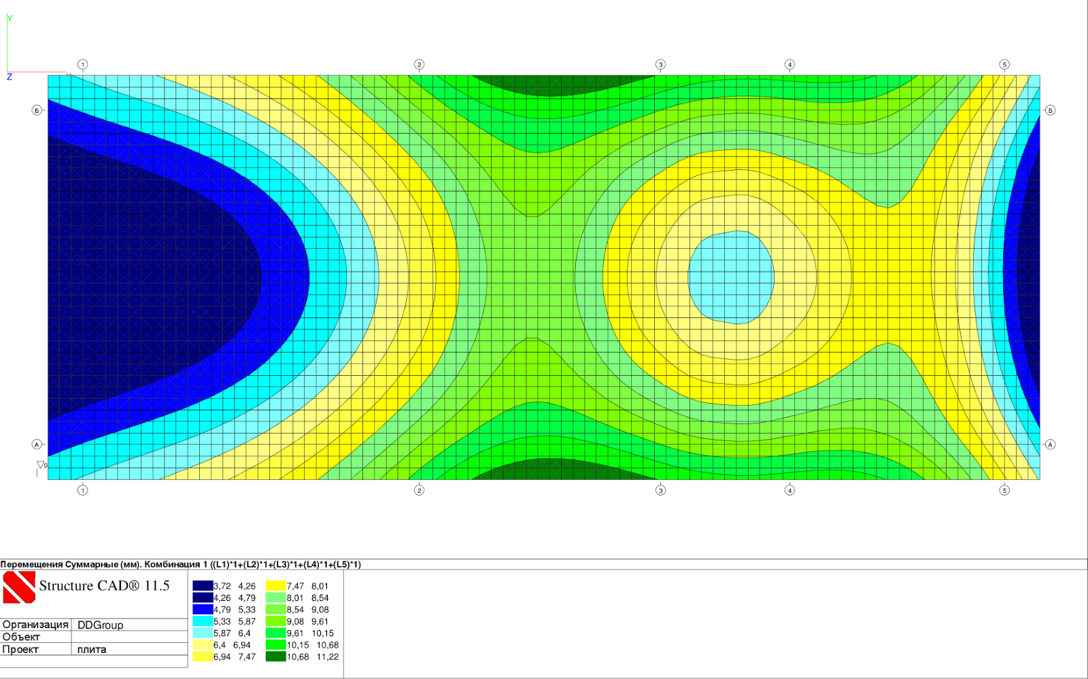This screenshot has height=679, width=1088.
Task: Select grid axis bubble 2 above the plate
Action: coord(419,65)
